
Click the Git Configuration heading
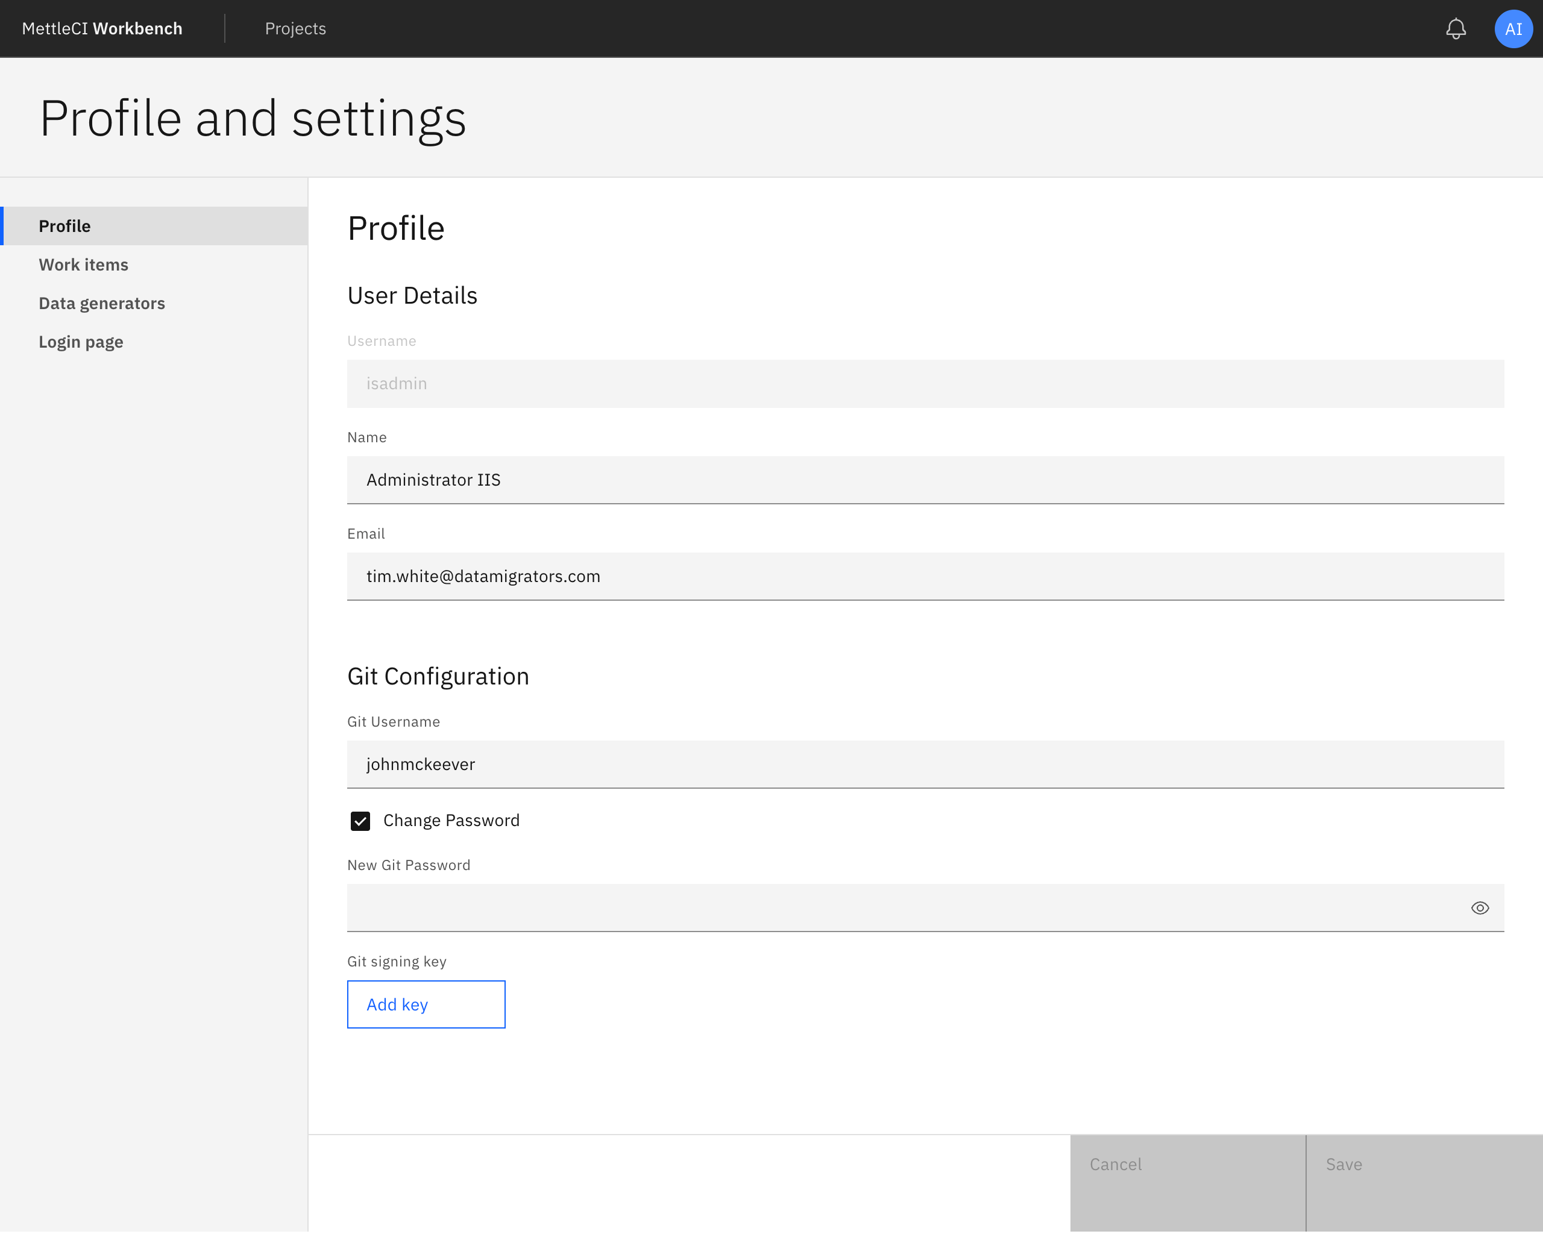click(438, 675)
